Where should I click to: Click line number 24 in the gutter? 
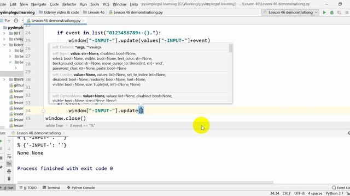pyautogui.click(x=28, y=33)
